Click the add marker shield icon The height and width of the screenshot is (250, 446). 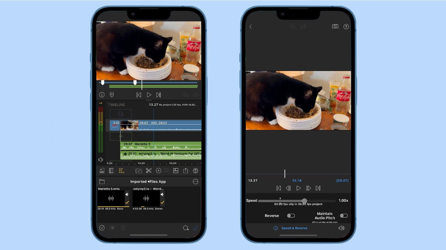click(112, 95)
